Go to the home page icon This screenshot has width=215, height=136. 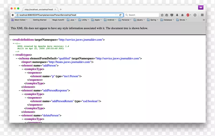pyautogui.click(x=182, y=15)
